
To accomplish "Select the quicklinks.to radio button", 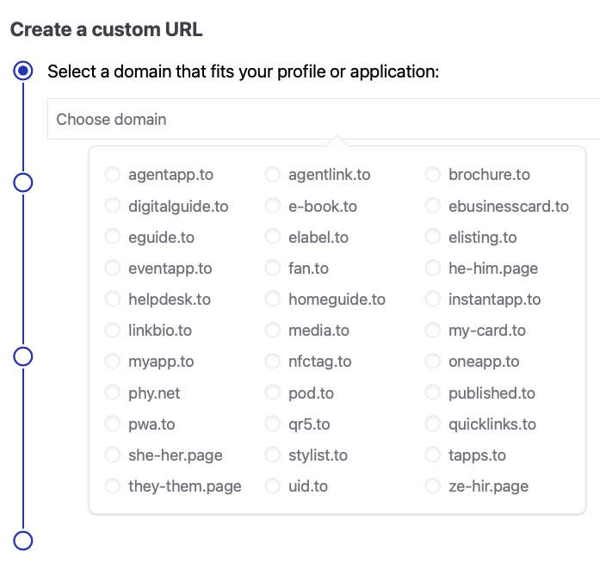I will point(433,424).
